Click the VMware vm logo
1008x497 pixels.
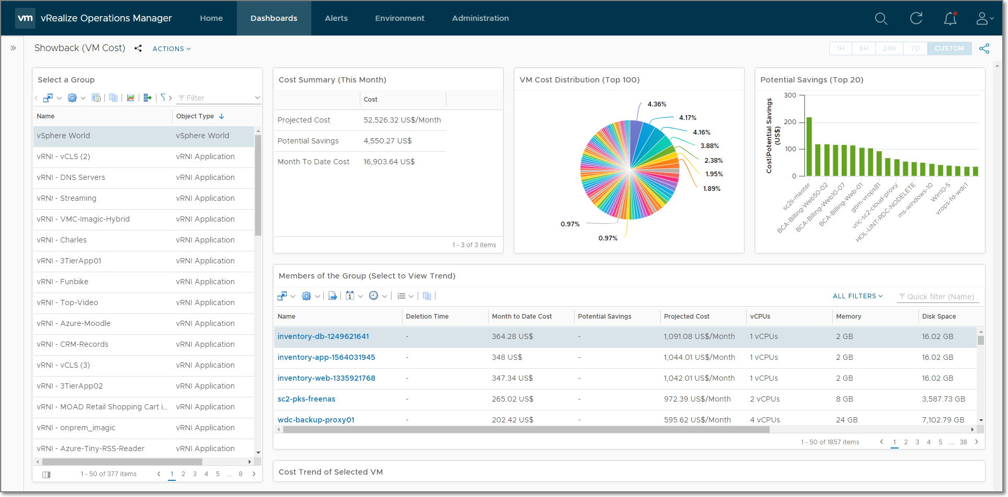[x=25, y=18]
